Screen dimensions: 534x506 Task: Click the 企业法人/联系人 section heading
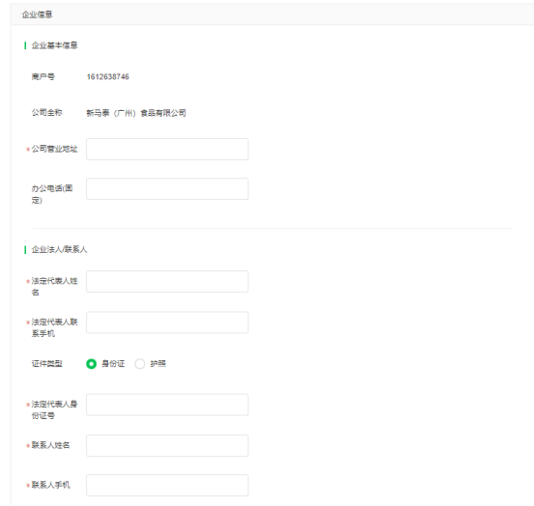point(59,249)
